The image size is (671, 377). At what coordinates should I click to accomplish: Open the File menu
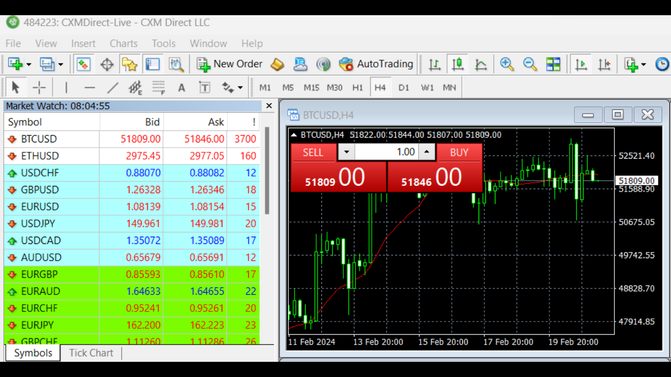(13, 43)
